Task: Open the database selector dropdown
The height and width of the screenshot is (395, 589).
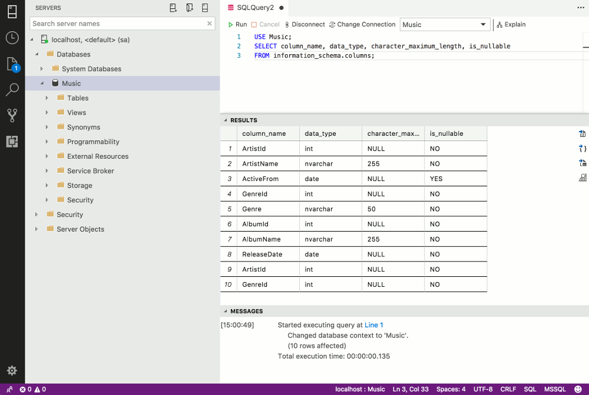Action: [x=445, y=25]
